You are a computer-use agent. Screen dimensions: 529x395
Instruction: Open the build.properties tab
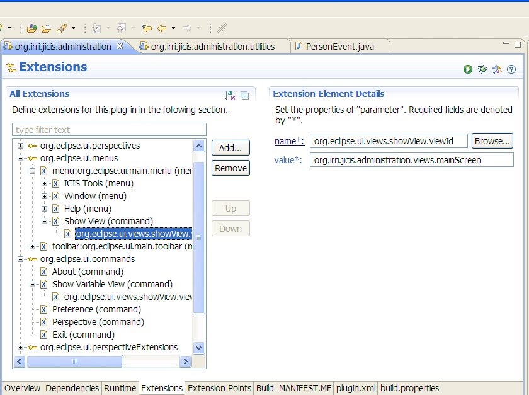(x=409, y=388)
